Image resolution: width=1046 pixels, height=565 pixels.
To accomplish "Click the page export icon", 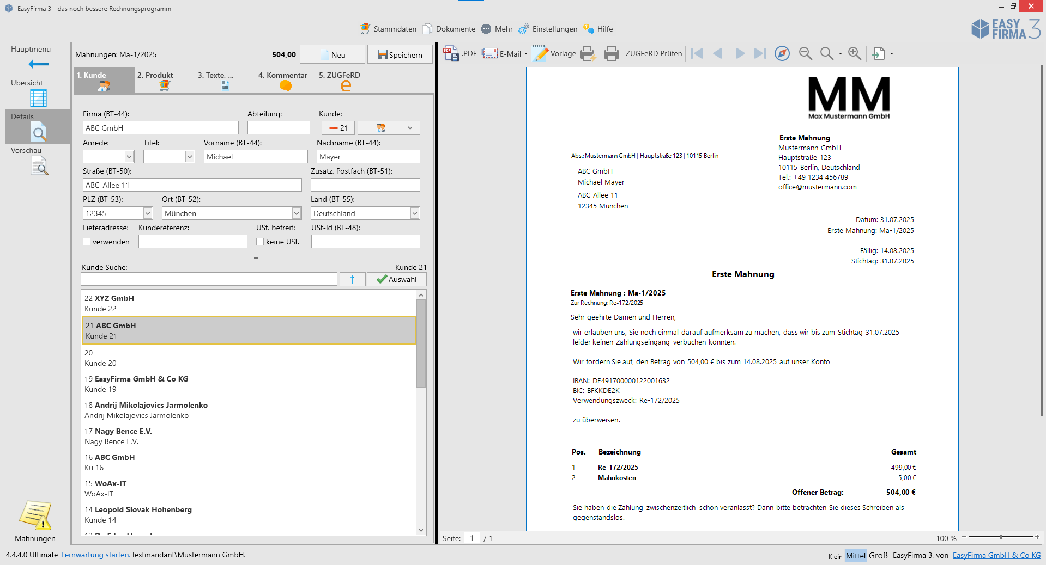I will coord(879,53).
